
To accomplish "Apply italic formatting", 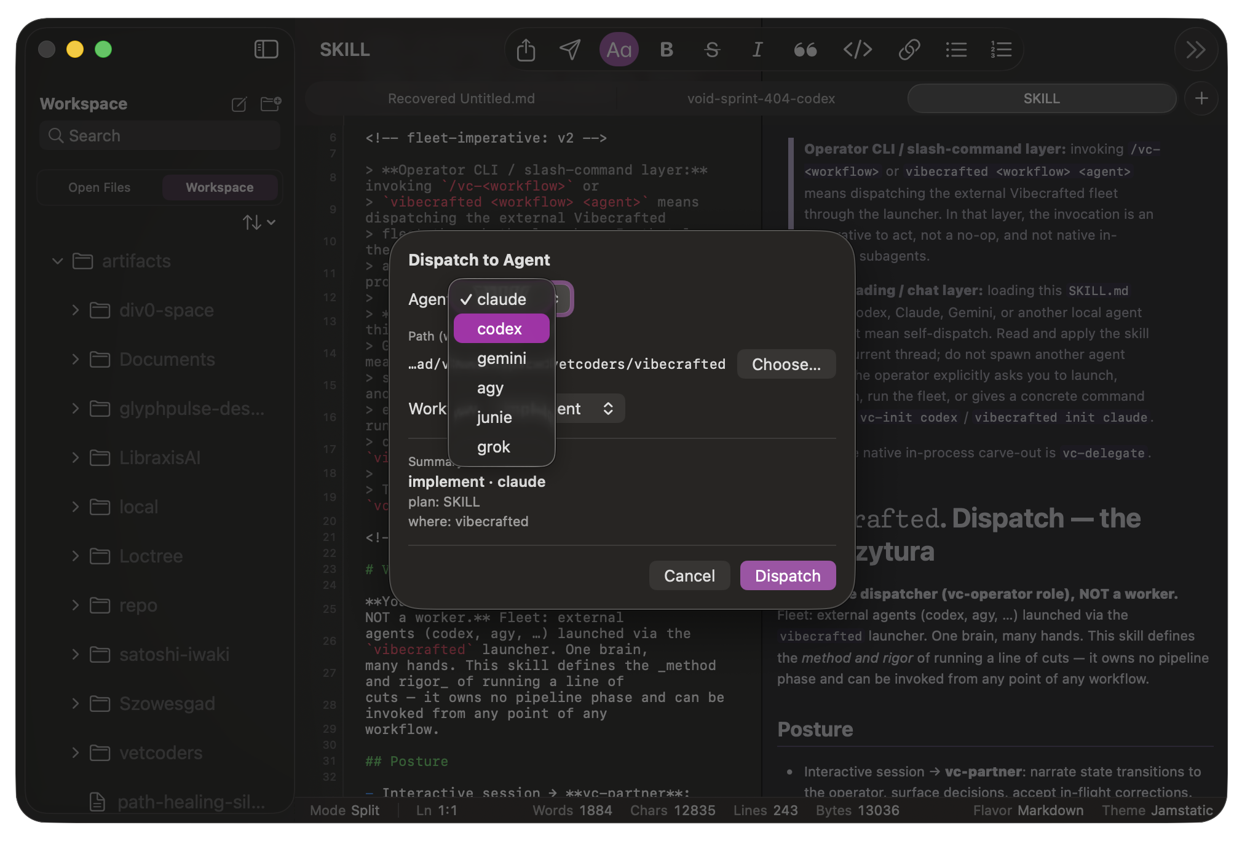I will (x=757, y=49).
